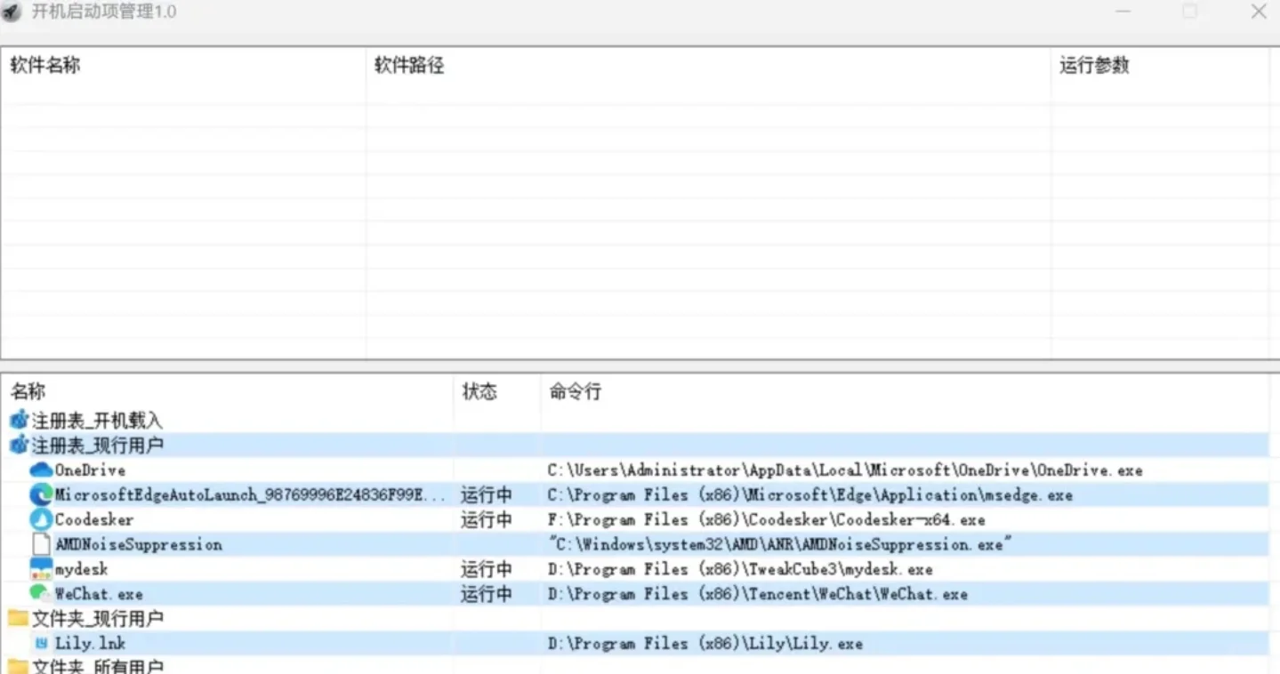The height and width of the screenshot is (674, 1280).
Task: Select the MicrosoftEdgeAutoLaunch_98769996E24836F99E... entry name
Action: click(x=250, y=494)
